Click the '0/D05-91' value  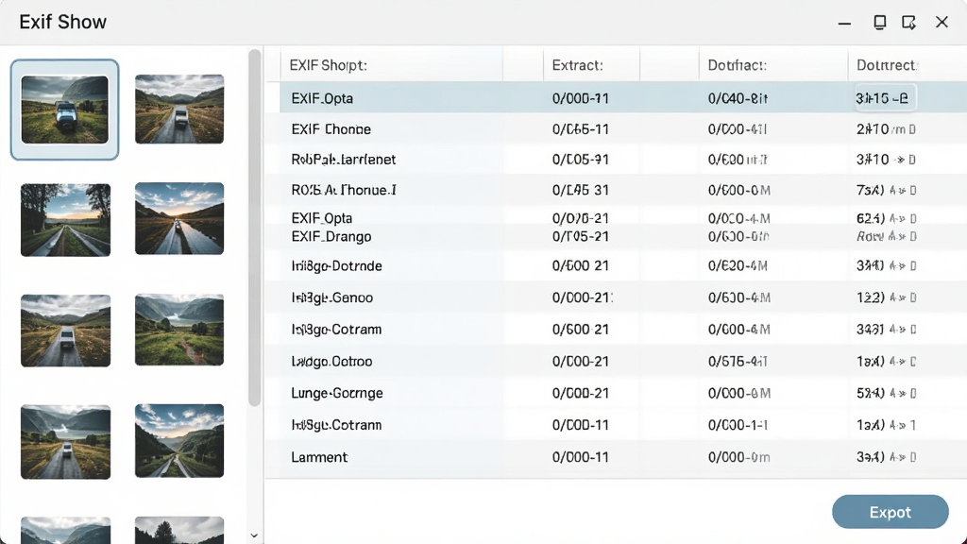tap(581, 159)
